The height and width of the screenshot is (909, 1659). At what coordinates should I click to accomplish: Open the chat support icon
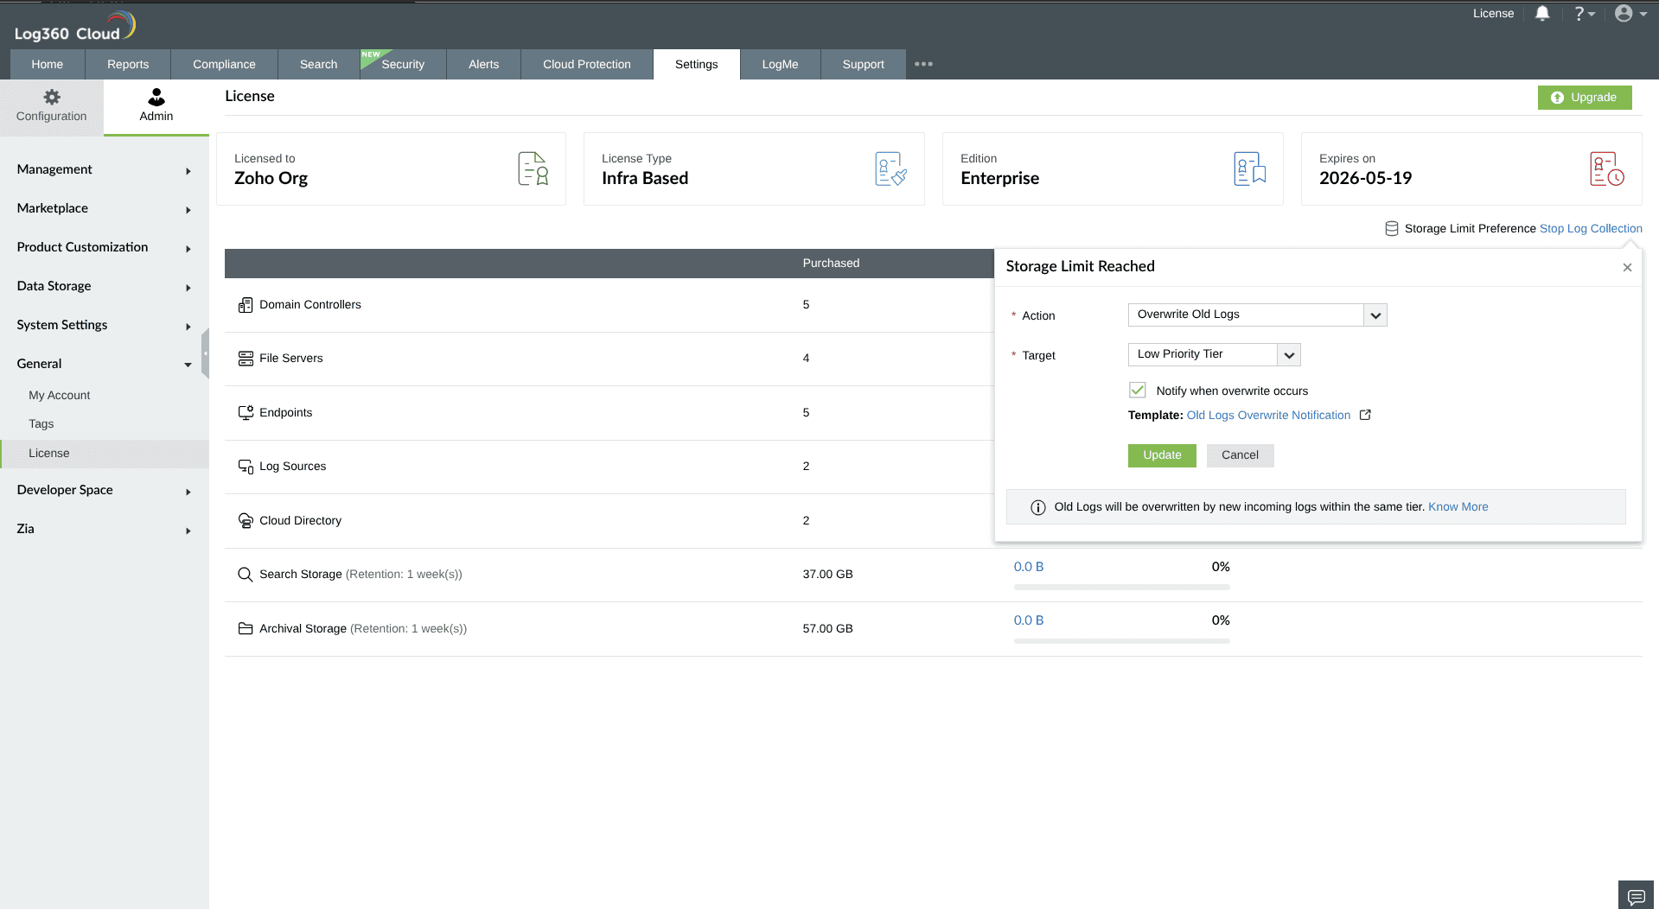pyautogui.click(x=1636, y=896)
